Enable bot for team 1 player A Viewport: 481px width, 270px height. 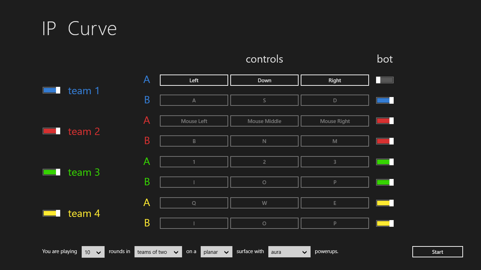pyautogui.click(x=385, y=80)
